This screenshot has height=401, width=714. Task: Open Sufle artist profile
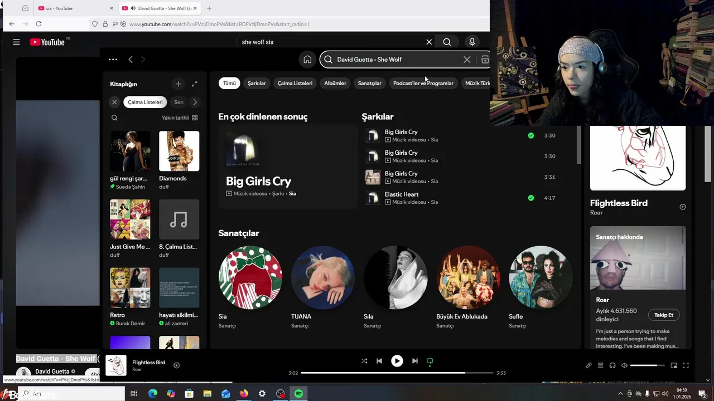[541, 277]
